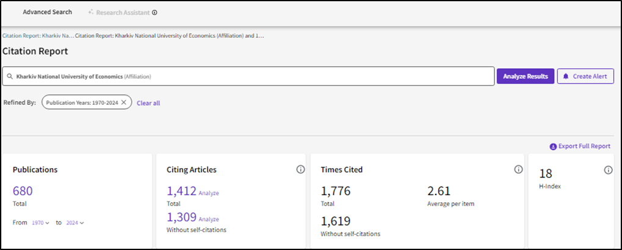Click the Research Assistant sparkle icon
622x250 pixels.
pyautogui.click(x=91, y=12)
